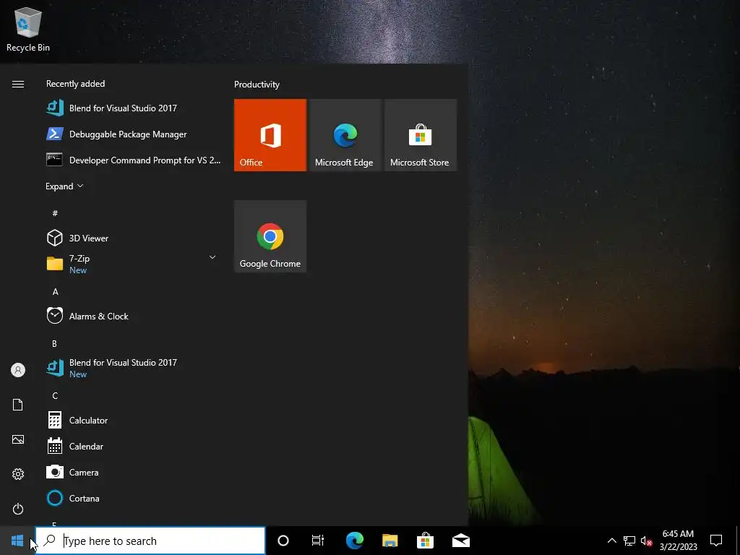Click the Productivity group header
This screenshot has height=555, width=740.
click(x=257, y=85)
